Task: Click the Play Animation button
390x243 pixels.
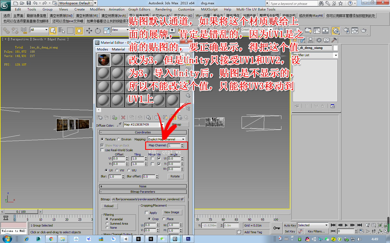Action: tap(346, 225)
